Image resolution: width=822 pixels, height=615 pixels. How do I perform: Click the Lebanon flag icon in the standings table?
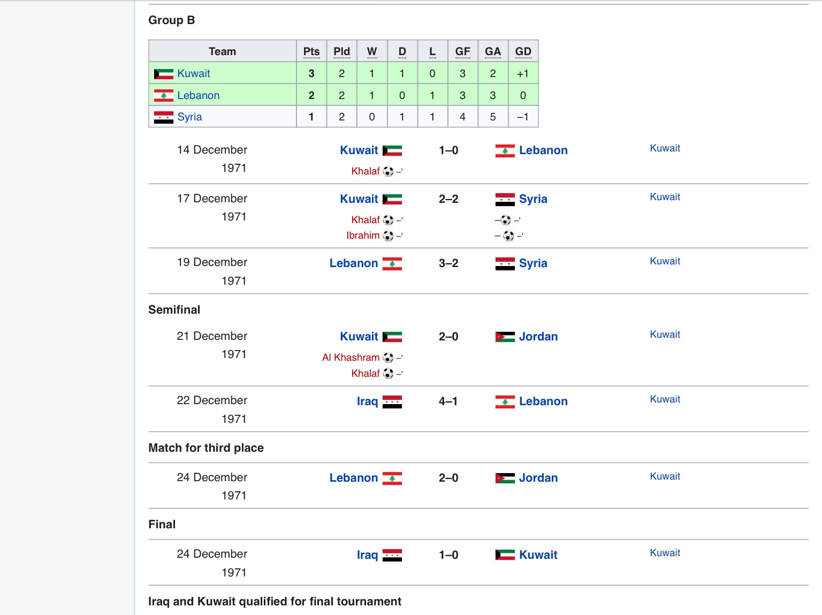pyautogui.click(x=163, y=96)
